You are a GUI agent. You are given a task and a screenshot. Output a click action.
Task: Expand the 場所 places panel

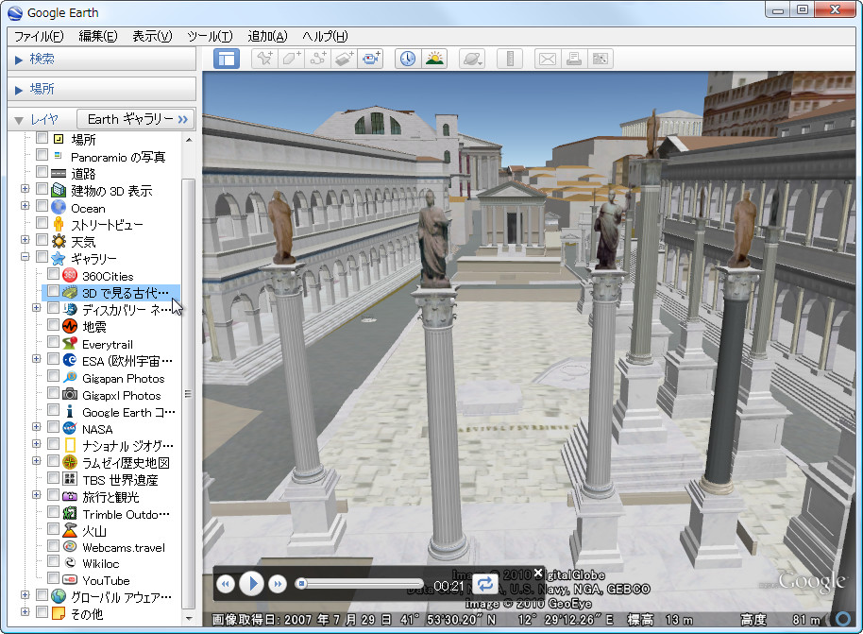pos(19,90)
